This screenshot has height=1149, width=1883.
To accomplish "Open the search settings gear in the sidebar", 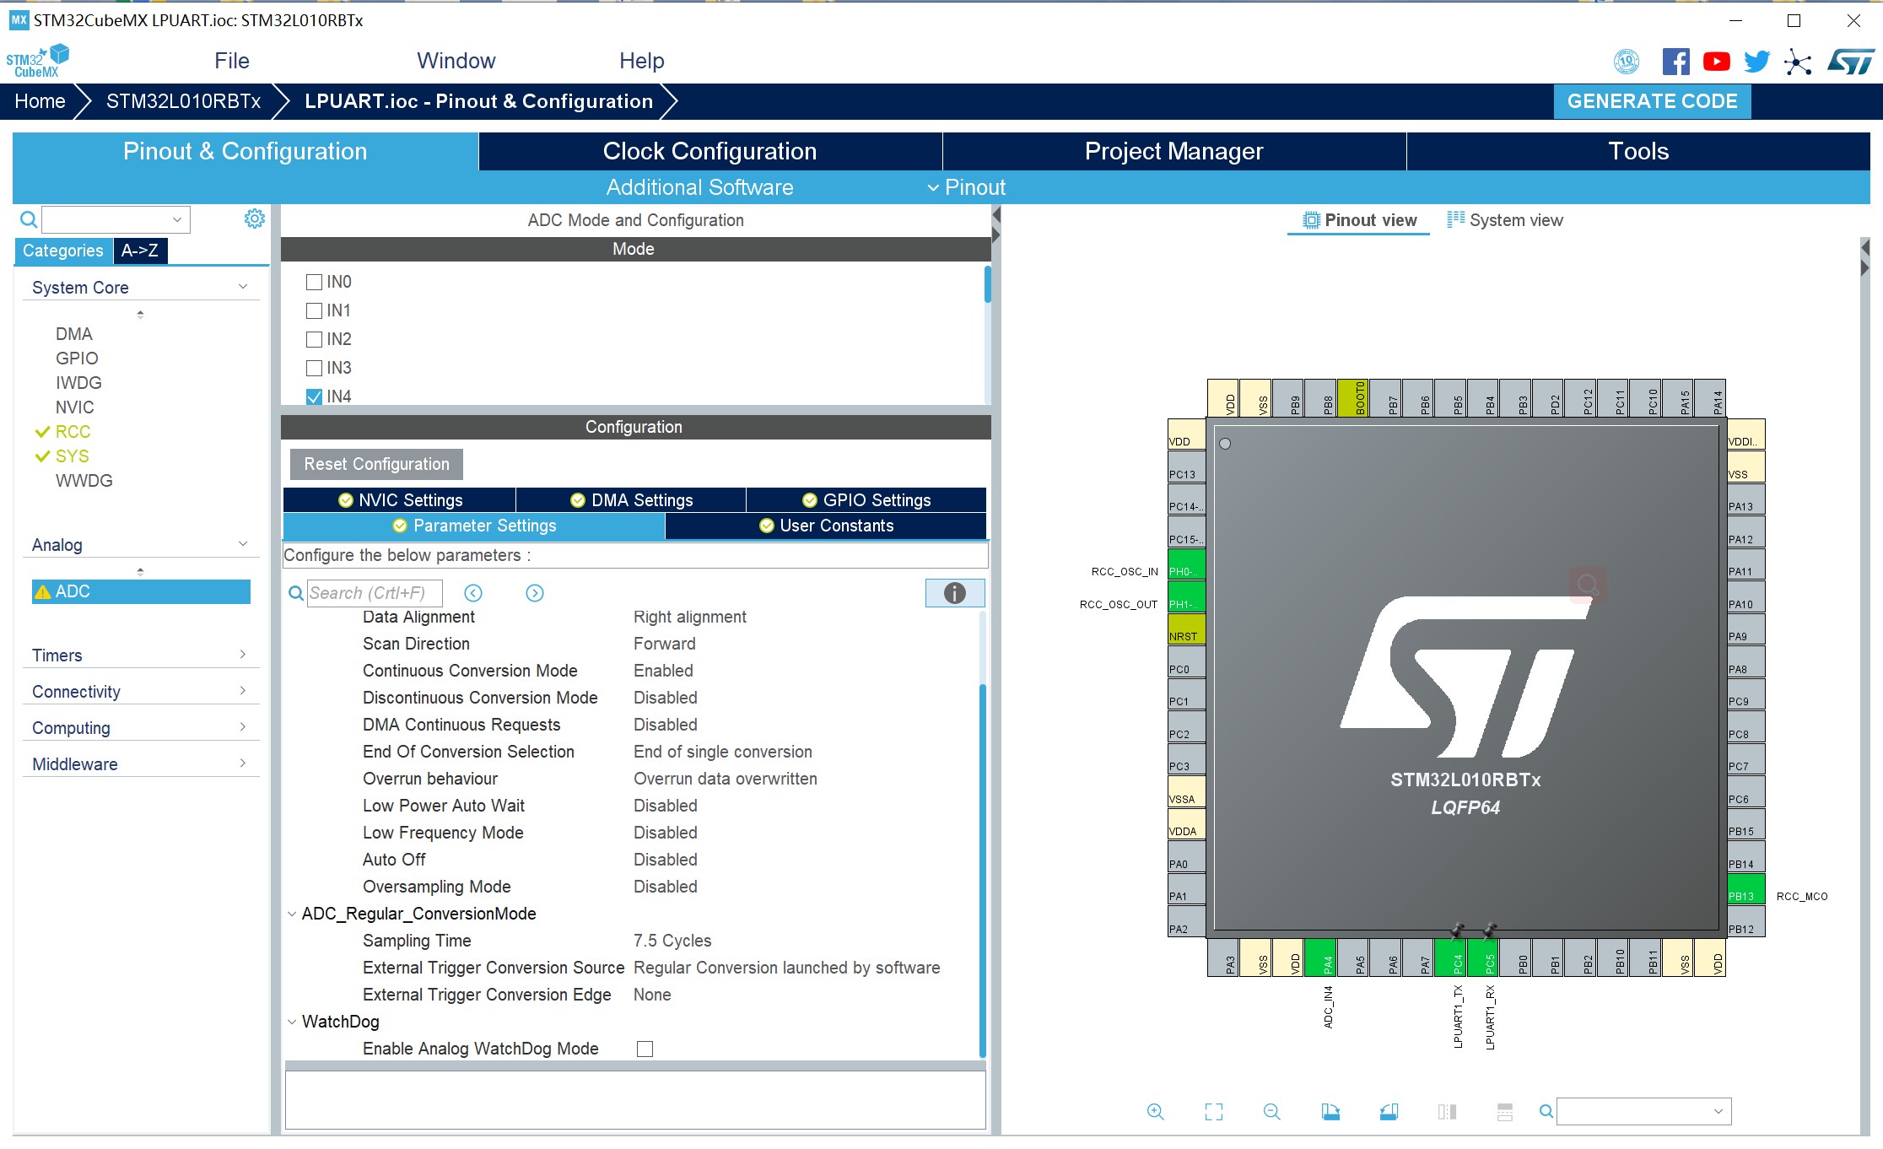I will point(254,218).
